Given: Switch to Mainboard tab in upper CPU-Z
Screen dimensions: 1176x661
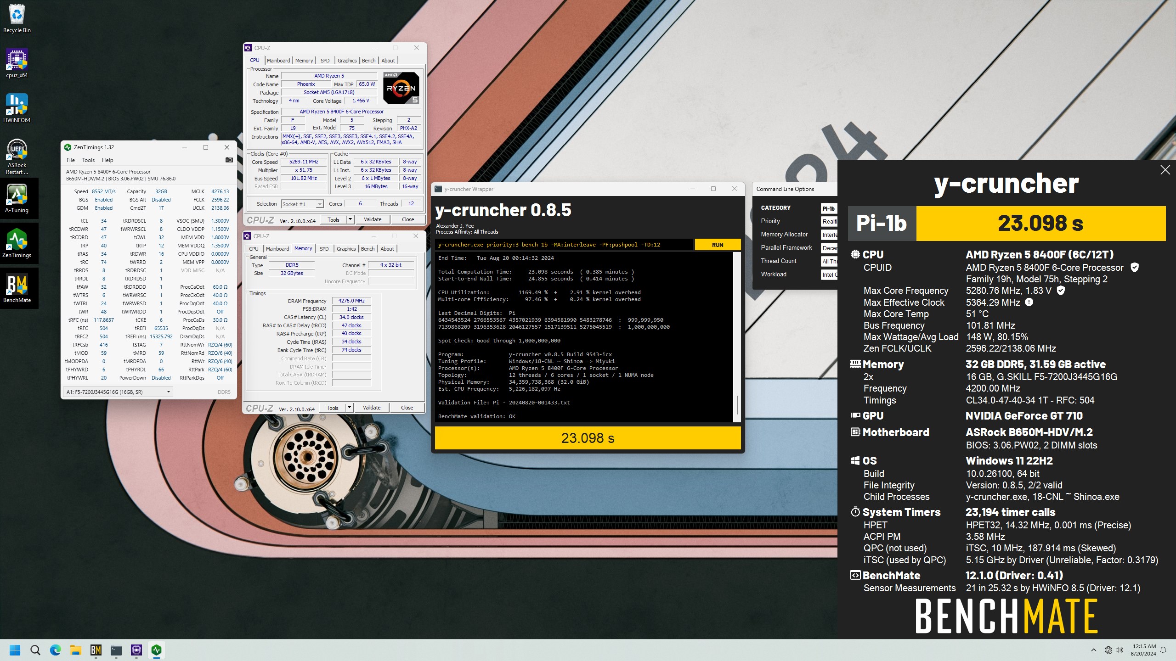Looking at the screenshot, I should click(278, 61).
